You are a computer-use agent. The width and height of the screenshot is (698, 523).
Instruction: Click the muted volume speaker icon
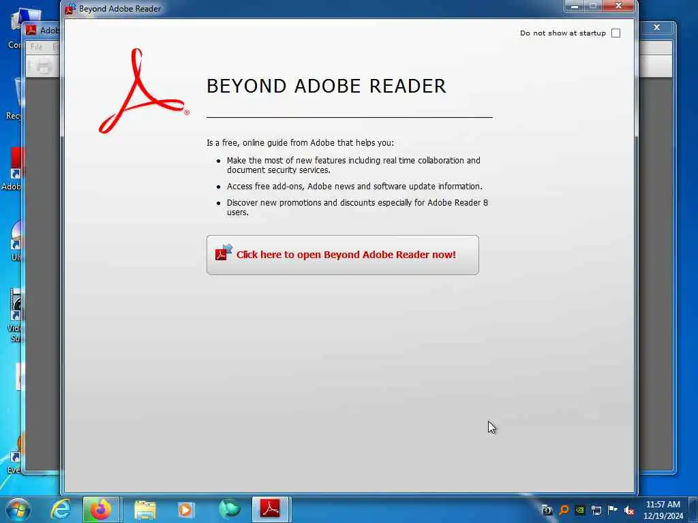(629, 511)
